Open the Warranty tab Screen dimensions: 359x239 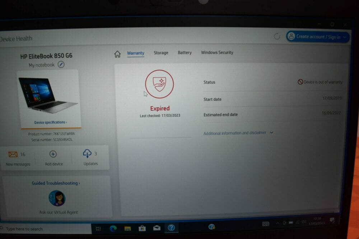[136, 53]
